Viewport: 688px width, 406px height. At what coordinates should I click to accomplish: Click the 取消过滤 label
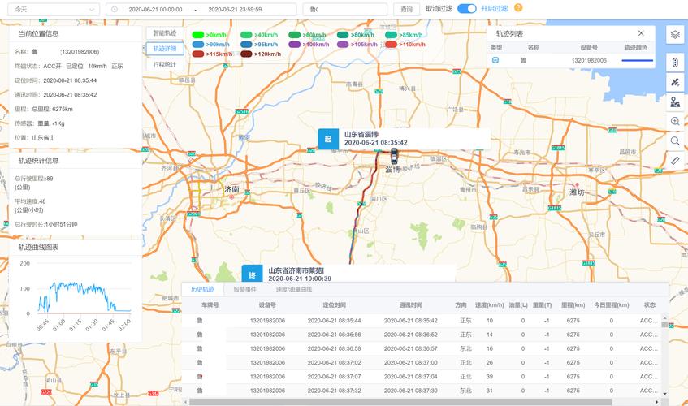click(x=439, y=8)
